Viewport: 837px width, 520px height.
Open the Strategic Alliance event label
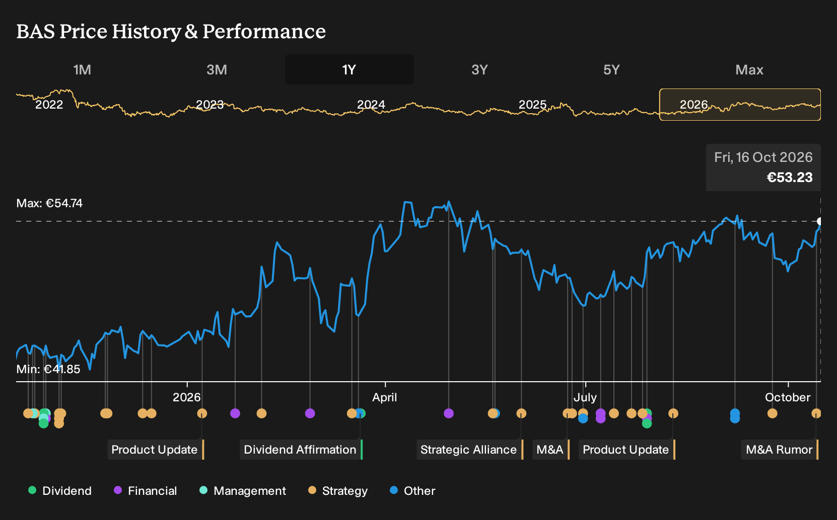click(x=470, y=450)
